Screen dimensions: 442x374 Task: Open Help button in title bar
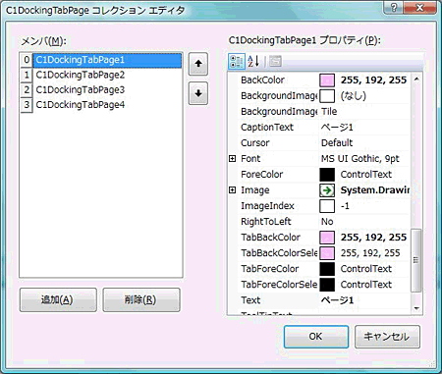[x=394, y=7]
